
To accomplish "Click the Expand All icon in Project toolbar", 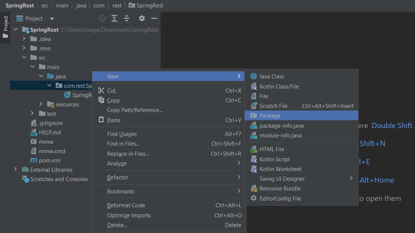I will coord(114,18).
